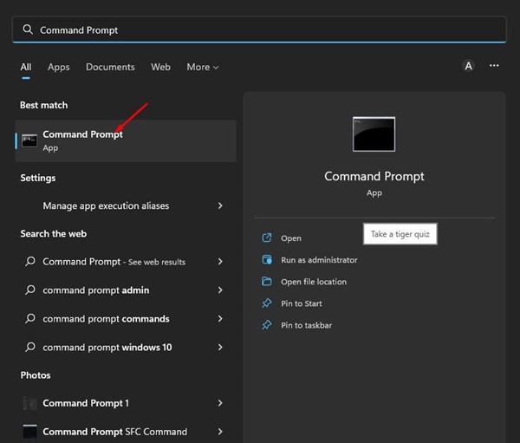This screenshot has height=443, width=520.
Task: Select the Web filter tab
Action: coord(160,67)
